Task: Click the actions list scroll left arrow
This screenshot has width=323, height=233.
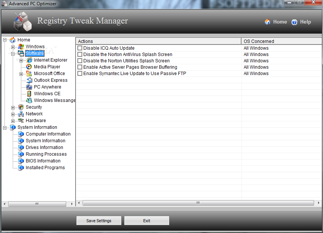Action: click(79, 203)
